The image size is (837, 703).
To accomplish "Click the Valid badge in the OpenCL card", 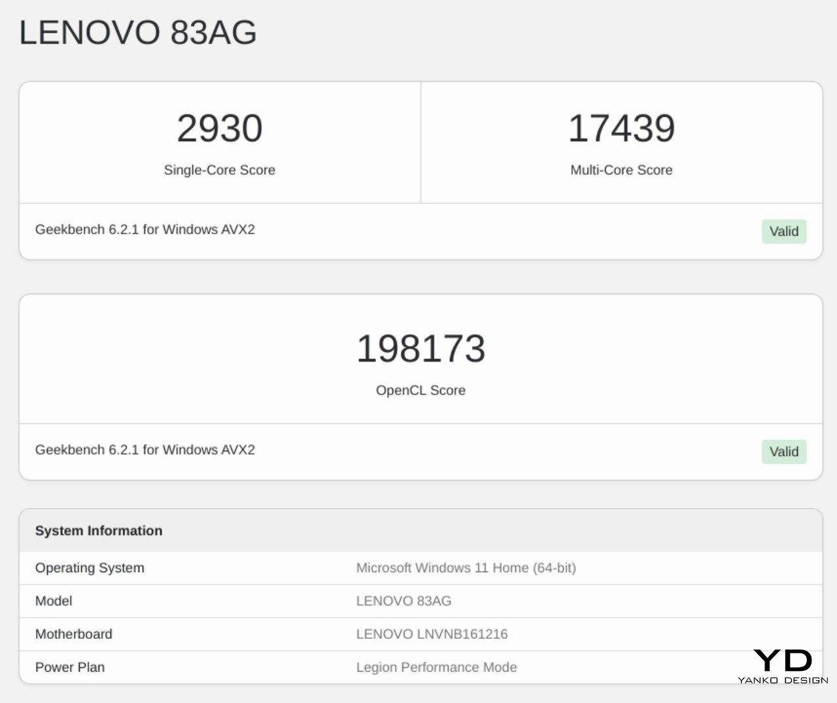I will [x=783, y=452].
